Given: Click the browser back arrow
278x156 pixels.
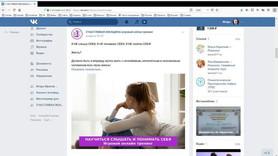Looking at the screenshot, I should (3, 10).
